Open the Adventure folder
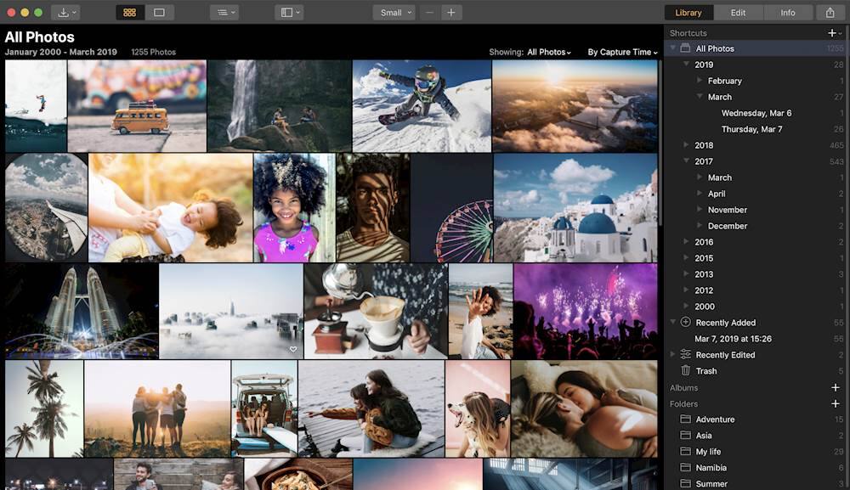Screen dimensions: 850x490 point(715,420)
